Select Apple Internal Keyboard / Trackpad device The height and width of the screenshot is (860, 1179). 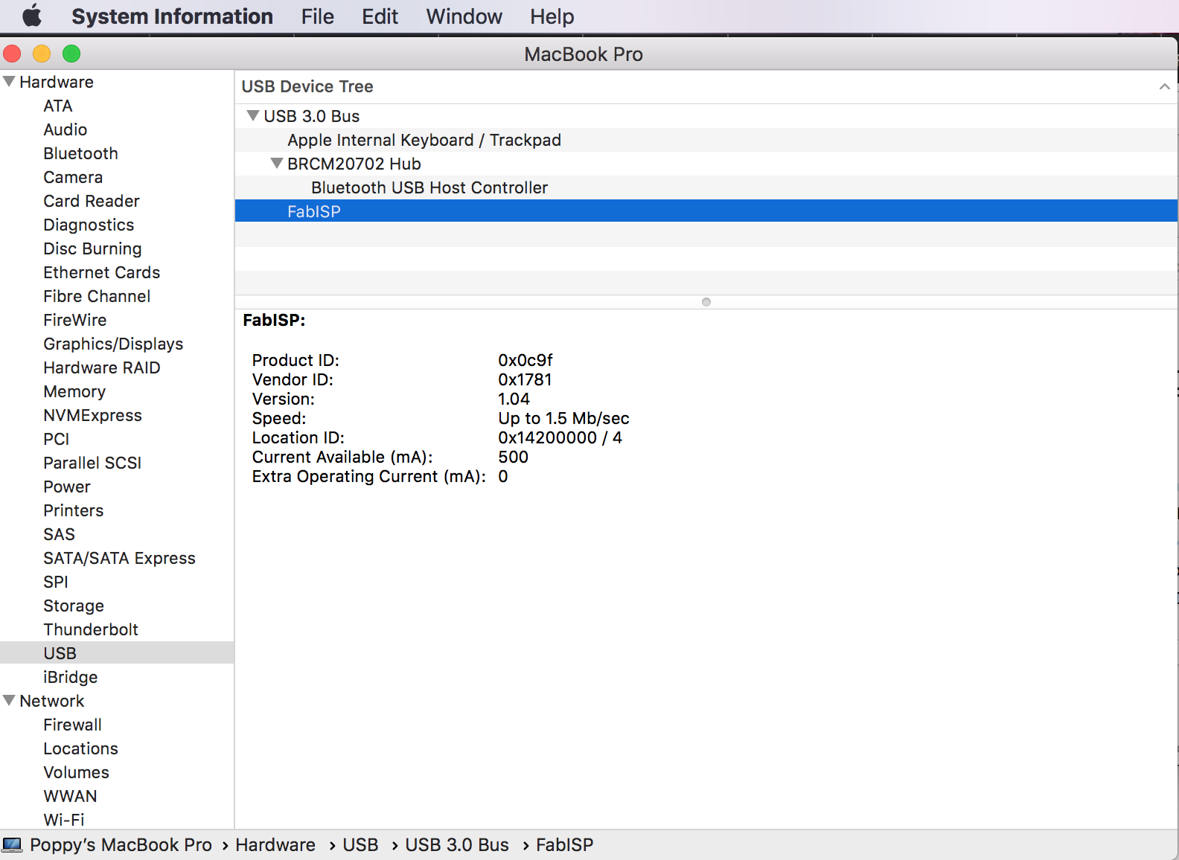pos(424,140)
